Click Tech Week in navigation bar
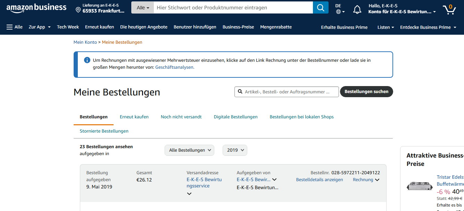Screen dimensions: 464x211 pyautogui.click(x=68, y=27)
